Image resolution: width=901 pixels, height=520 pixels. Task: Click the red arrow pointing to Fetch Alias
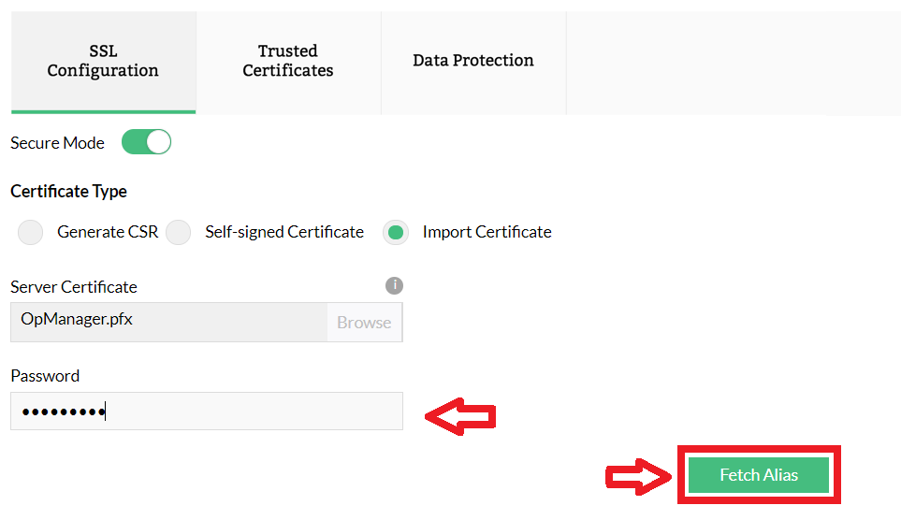coord(640,476)
